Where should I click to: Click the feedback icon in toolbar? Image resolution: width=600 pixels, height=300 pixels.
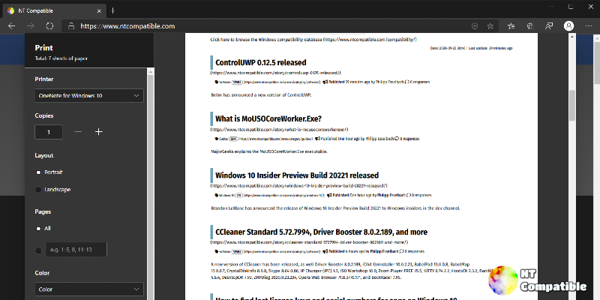point(549,26)
